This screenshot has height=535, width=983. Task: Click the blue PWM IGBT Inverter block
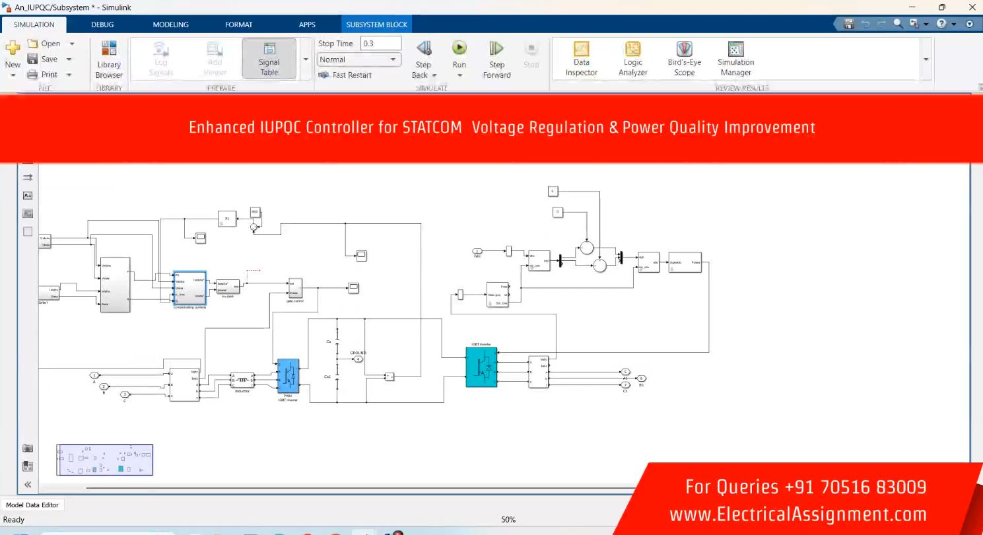pyautogui.click(x=288, y=376)
